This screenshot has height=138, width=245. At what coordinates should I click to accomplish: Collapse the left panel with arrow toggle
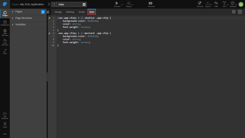(48, 12)
